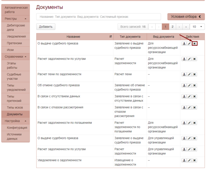Open Источники данных settings
This screenshot has width=207, height=169.
click(x=16, y=137)
